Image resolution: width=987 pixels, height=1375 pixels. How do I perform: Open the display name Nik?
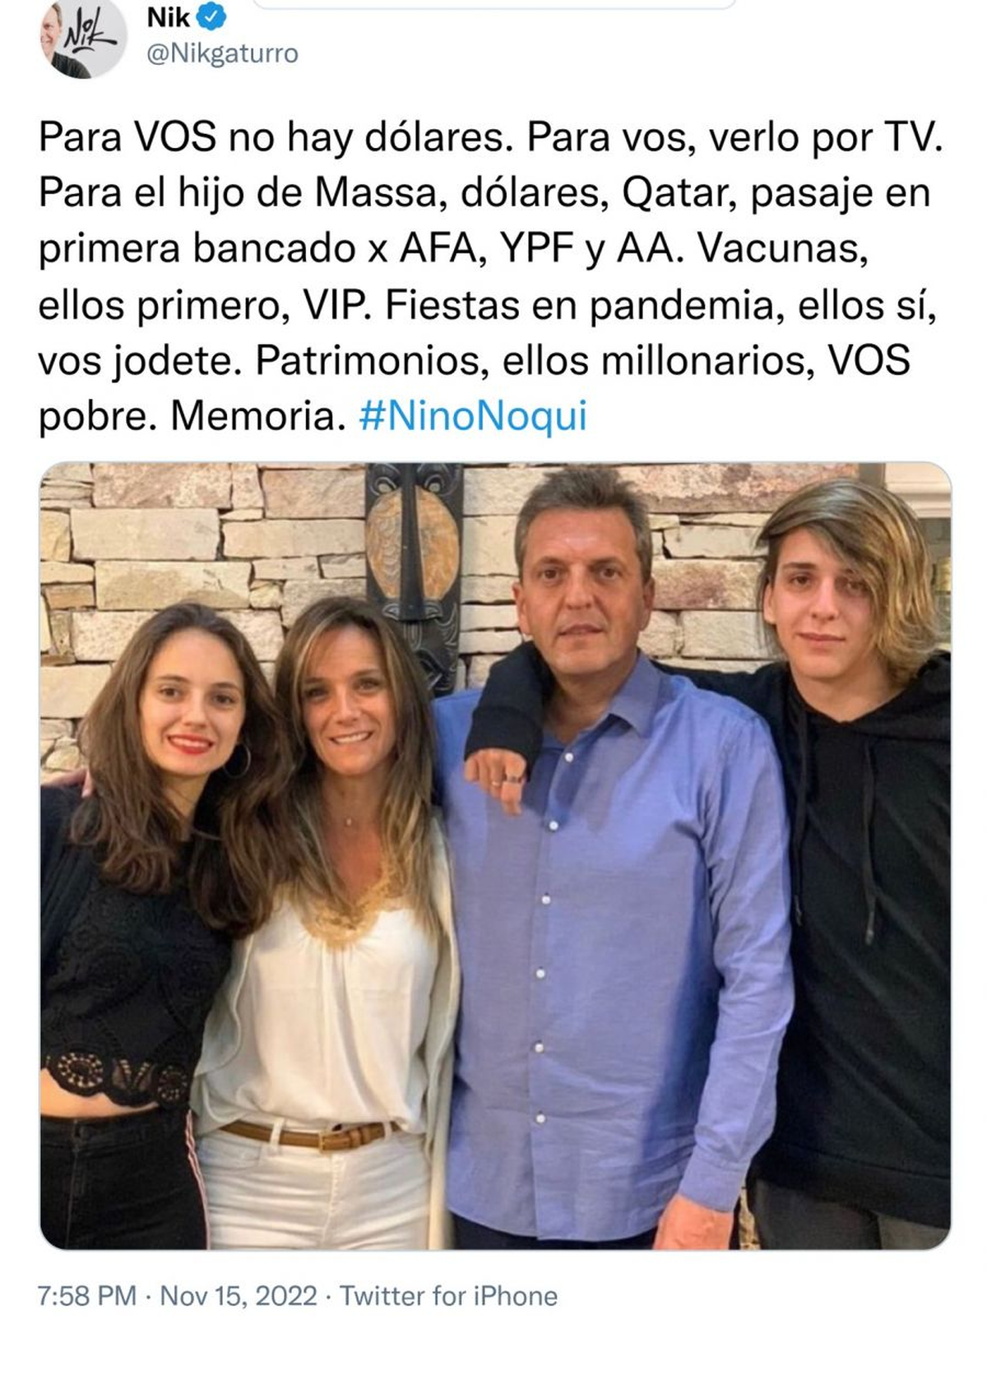point(168,16)
